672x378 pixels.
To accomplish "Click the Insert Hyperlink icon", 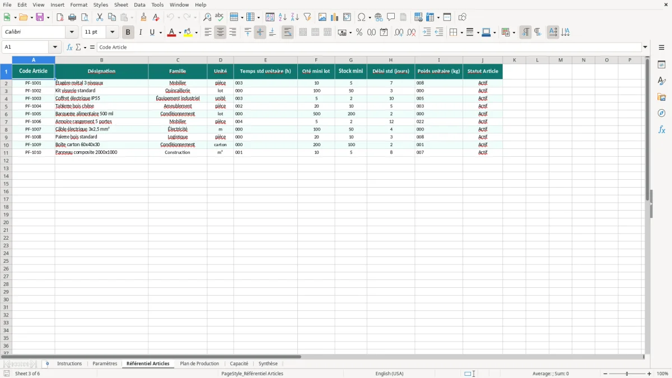I will click(379, 17).
